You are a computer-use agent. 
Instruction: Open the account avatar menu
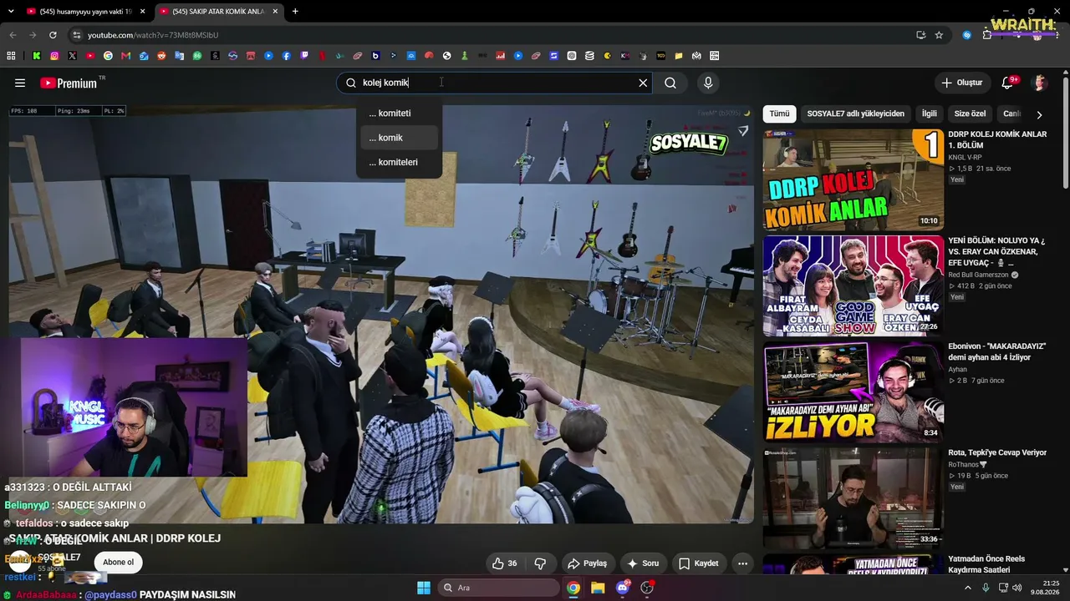(x=1040, y=83)
